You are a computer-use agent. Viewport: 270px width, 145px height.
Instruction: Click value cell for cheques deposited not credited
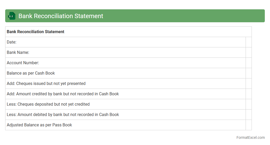[248, 104]
